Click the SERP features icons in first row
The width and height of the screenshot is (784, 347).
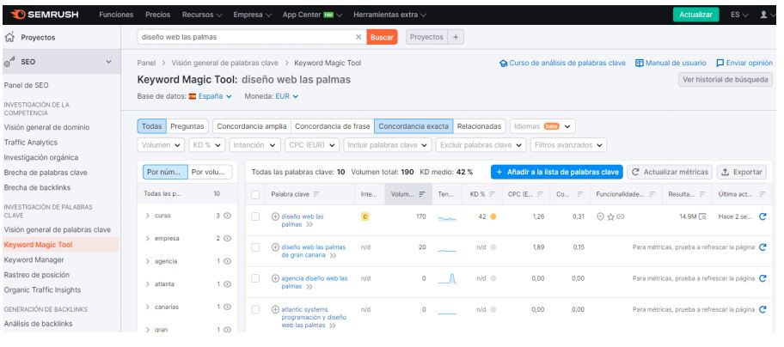point(610,216)
